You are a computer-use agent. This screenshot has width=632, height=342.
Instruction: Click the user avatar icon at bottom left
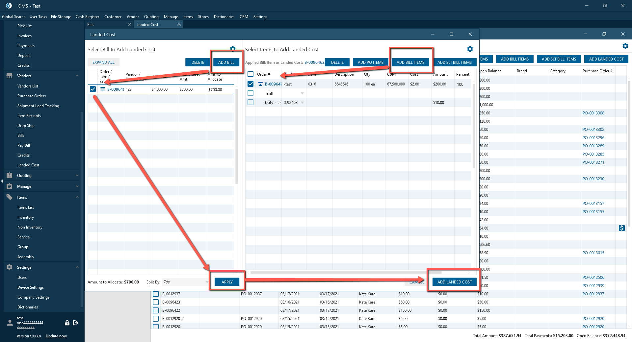pyautogui.click(x=10, y=323)
